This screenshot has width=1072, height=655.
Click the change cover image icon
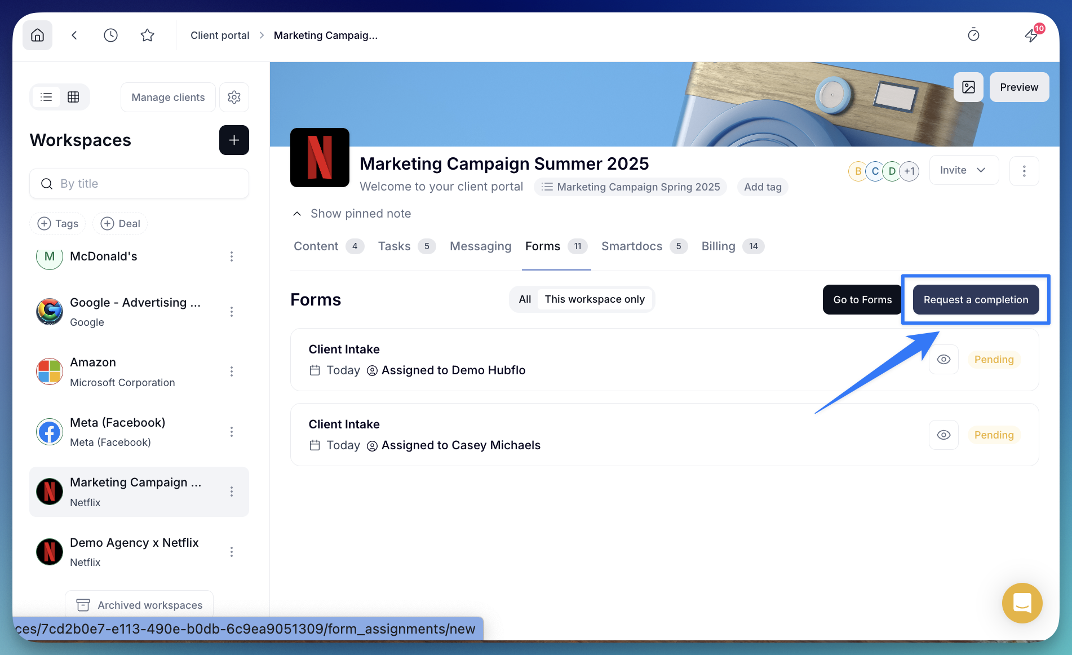[x=968, y=87]
